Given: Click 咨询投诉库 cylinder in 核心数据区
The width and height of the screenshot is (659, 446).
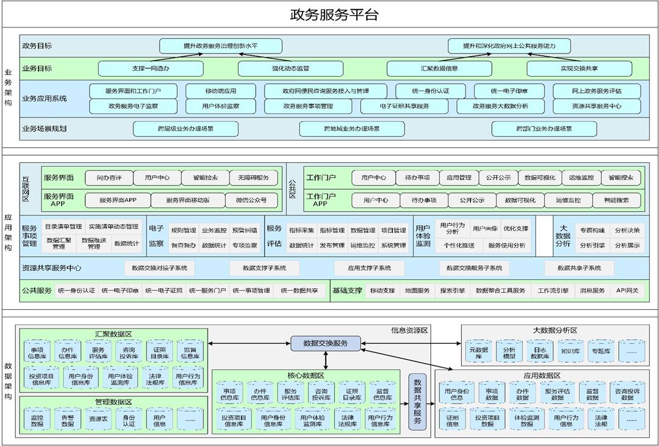Looking at the screenshot, I should (321, 394).
